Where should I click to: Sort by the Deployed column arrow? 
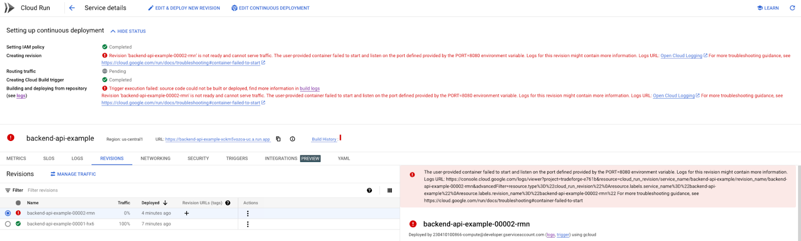pyautogui.click(x=165, y=203)
